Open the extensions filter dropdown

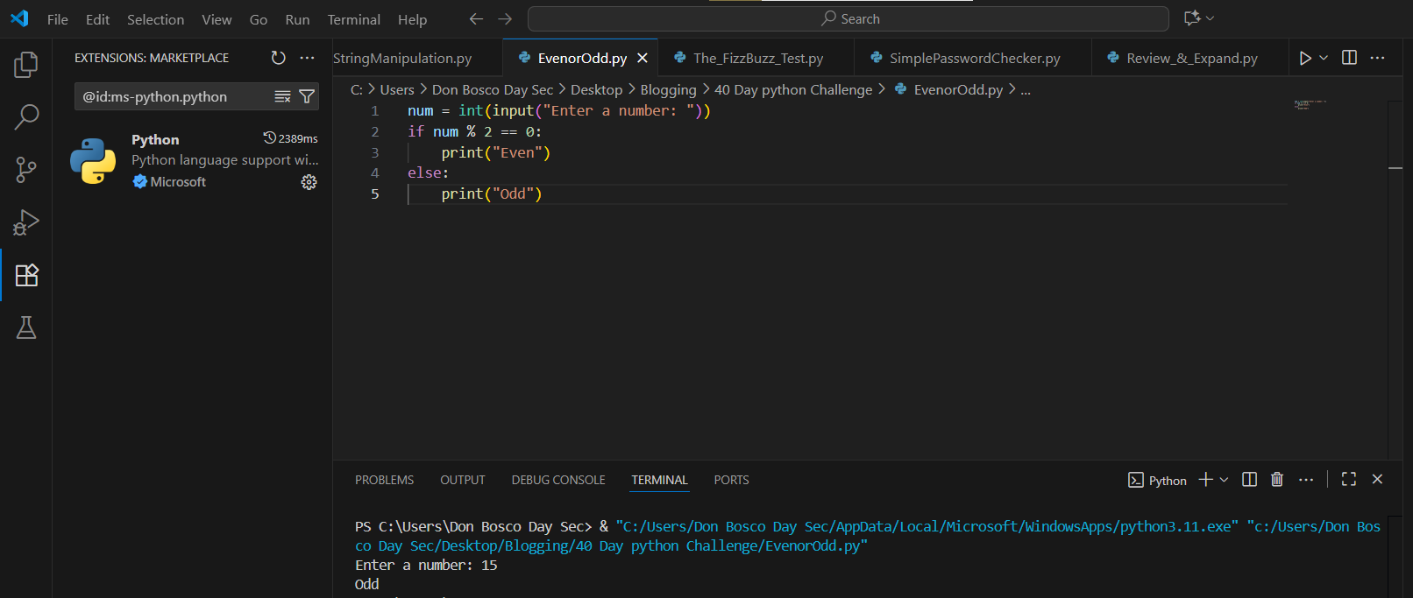click(x=307, y=96)
